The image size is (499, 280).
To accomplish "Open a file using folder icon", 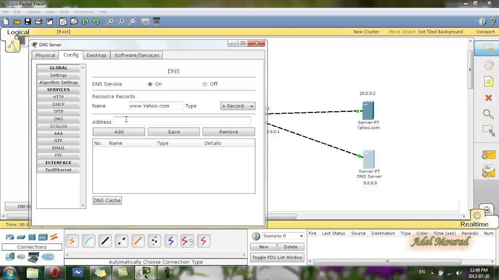I will pos(17,22).
